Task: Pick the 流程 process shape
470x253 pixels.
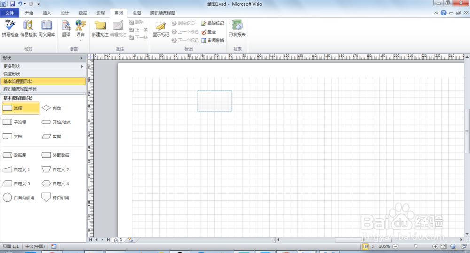Action: point(21,108)
